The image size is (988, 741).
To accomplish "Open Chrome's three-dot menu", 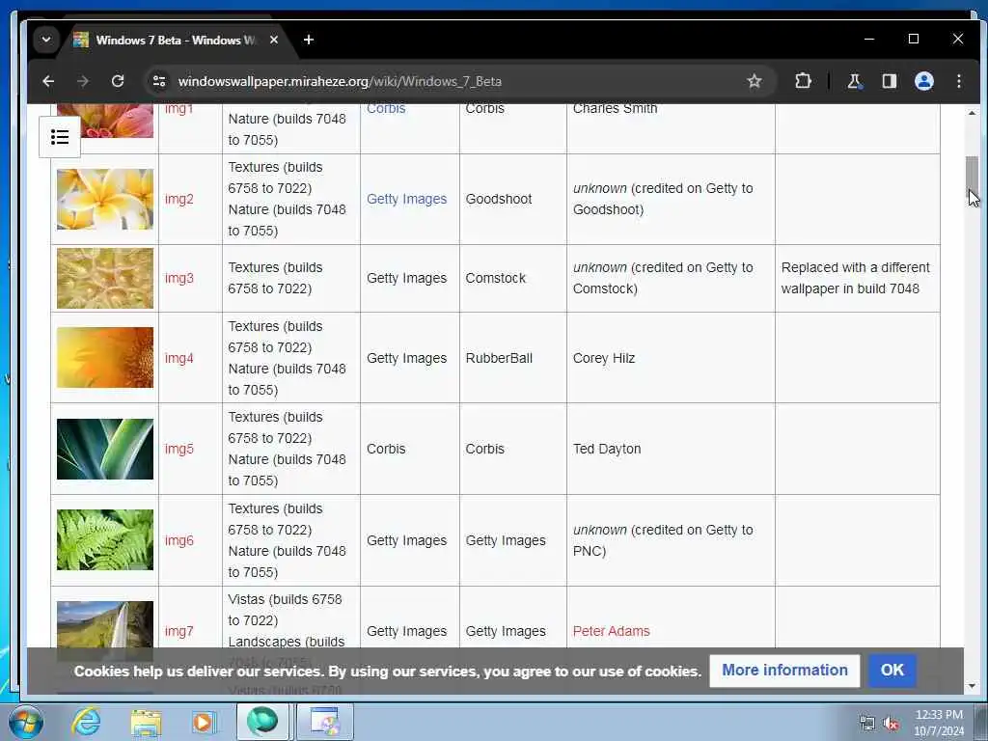I will [x=958, y=81].
